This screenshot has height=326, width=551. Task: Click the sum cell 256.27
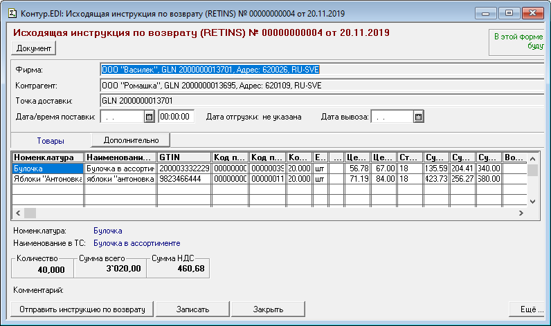click(462, 179)
